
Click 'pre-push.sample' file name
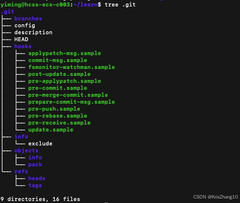coord(54,109)
